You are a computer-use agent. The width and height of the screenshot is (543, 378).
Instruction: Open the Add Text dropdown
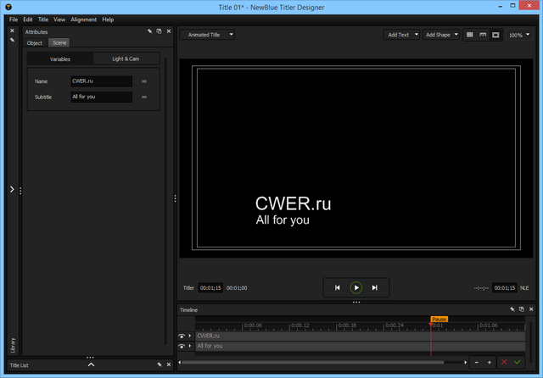pos(401,35)
